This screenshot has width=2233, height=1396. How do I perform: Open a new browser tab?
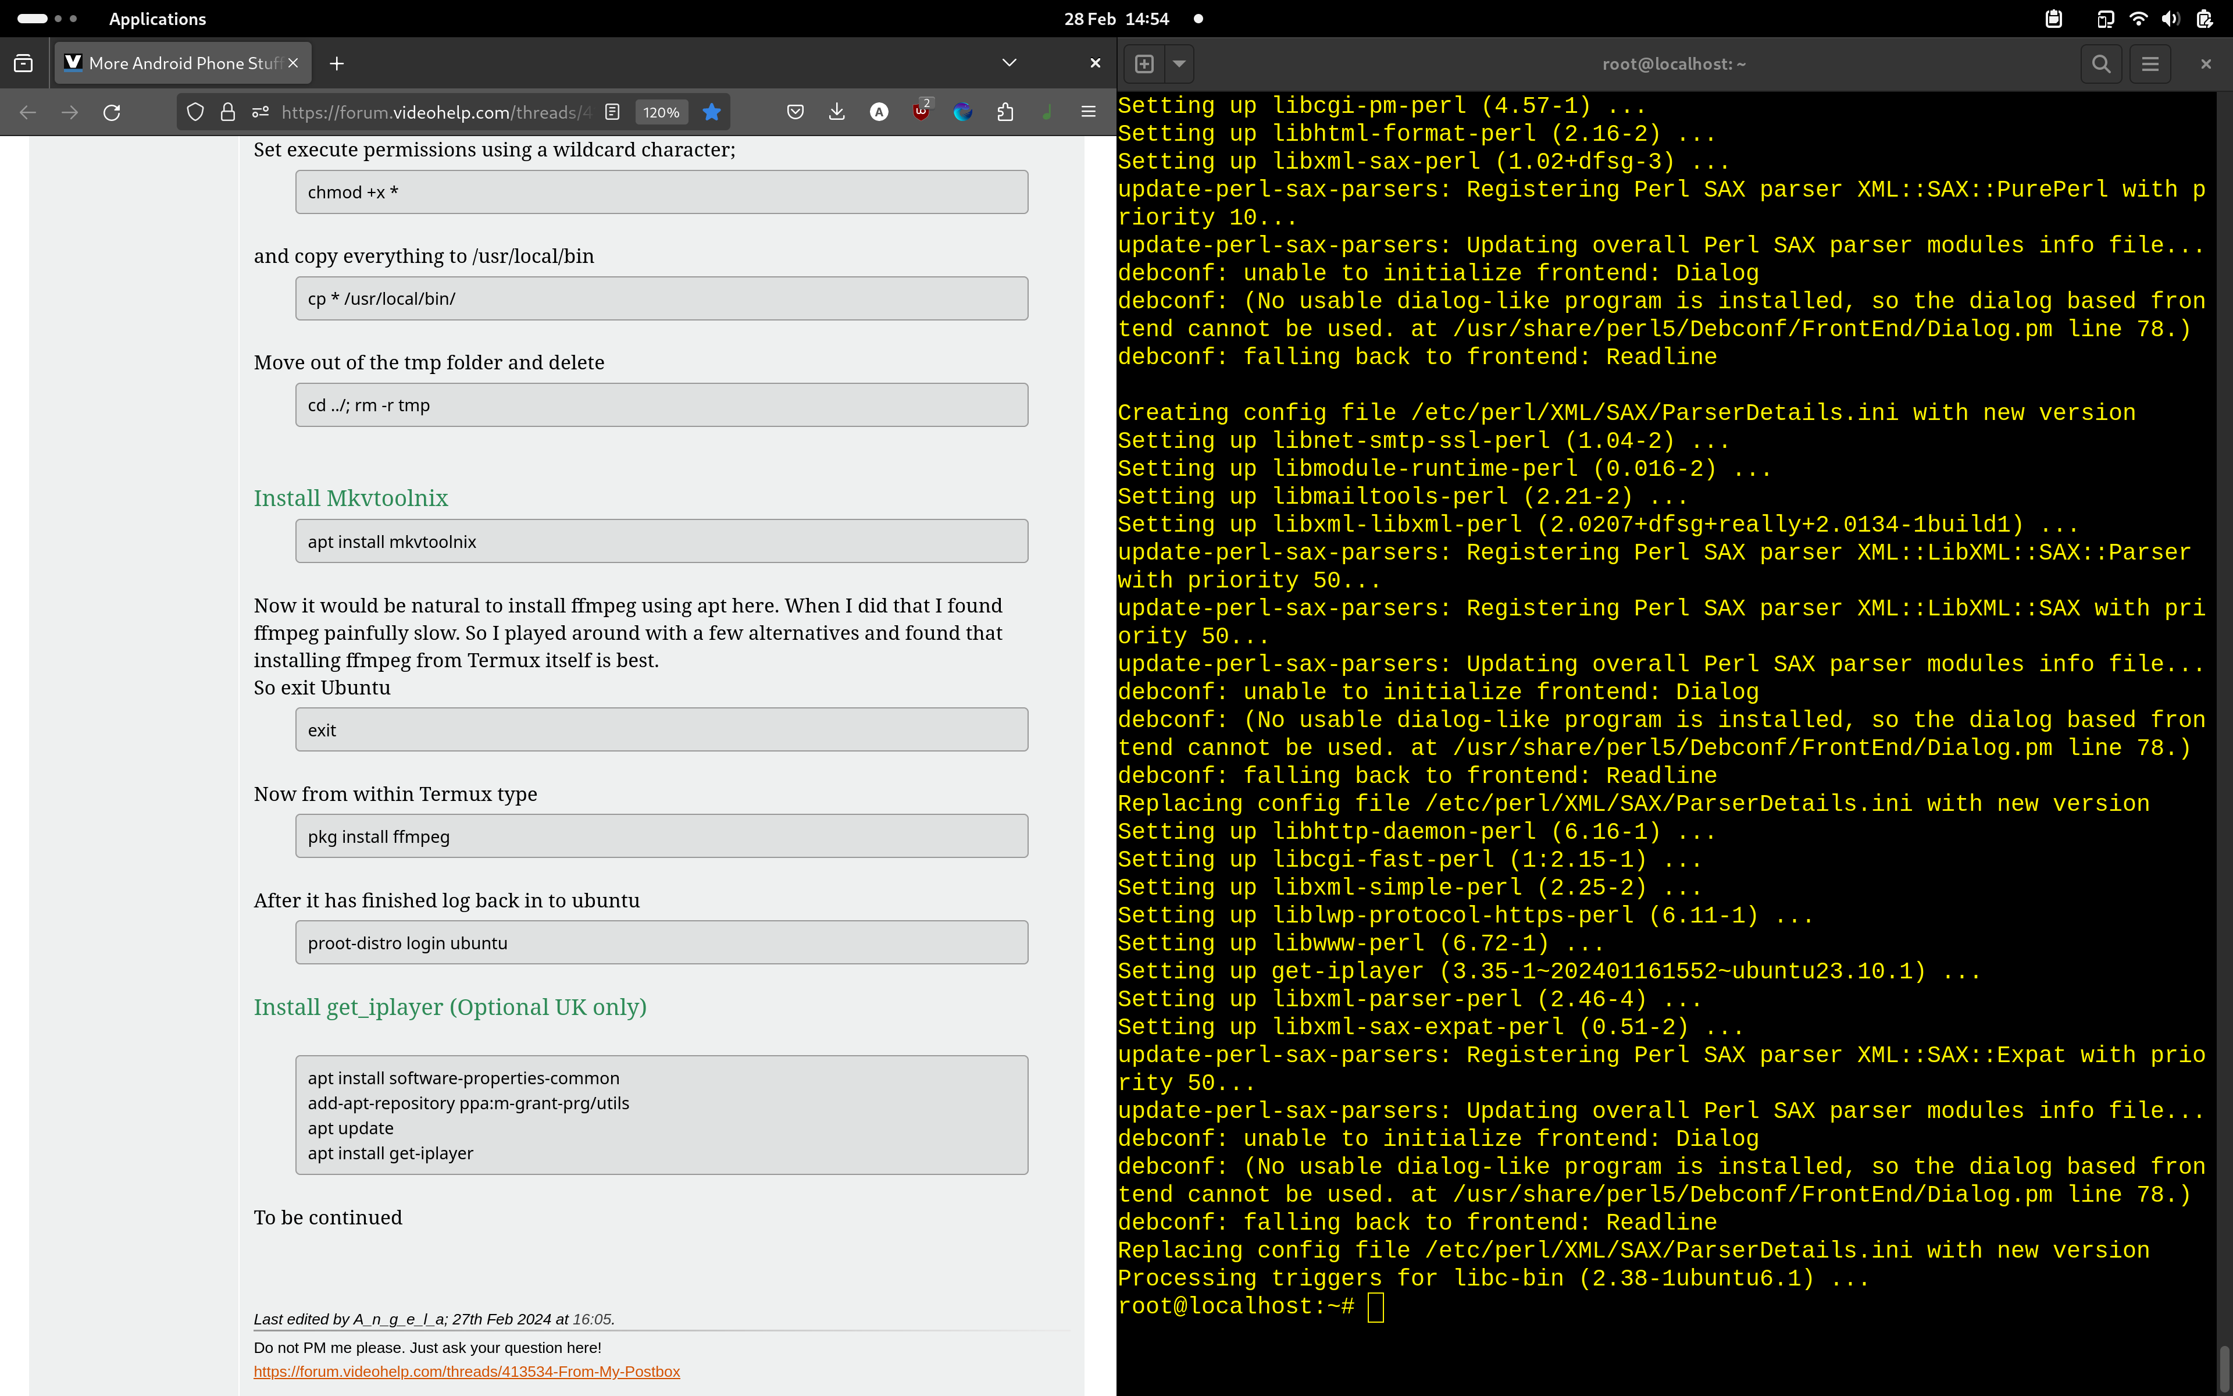pos(337,63)
